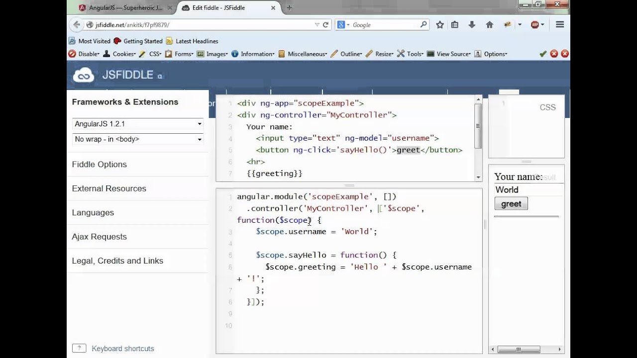Open the Outline toolbar menu
Image resolution: width=637 pixels, height=358 pixels.
pyautogui.click(x=346, y=54)
